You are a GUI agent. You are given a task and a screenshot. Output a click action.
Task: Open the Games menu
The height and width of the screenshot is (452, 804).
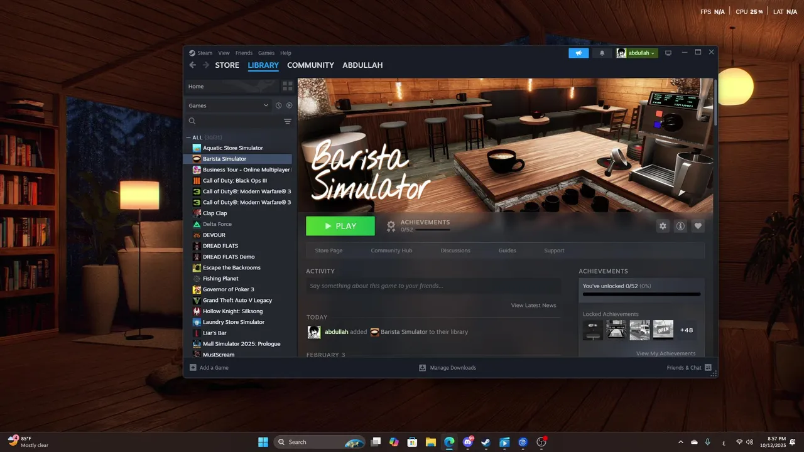pos(266,53)
